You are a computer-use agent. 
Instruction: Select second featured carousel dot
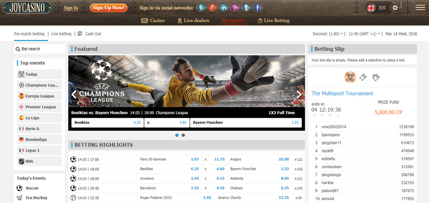(x=183, y=135)
